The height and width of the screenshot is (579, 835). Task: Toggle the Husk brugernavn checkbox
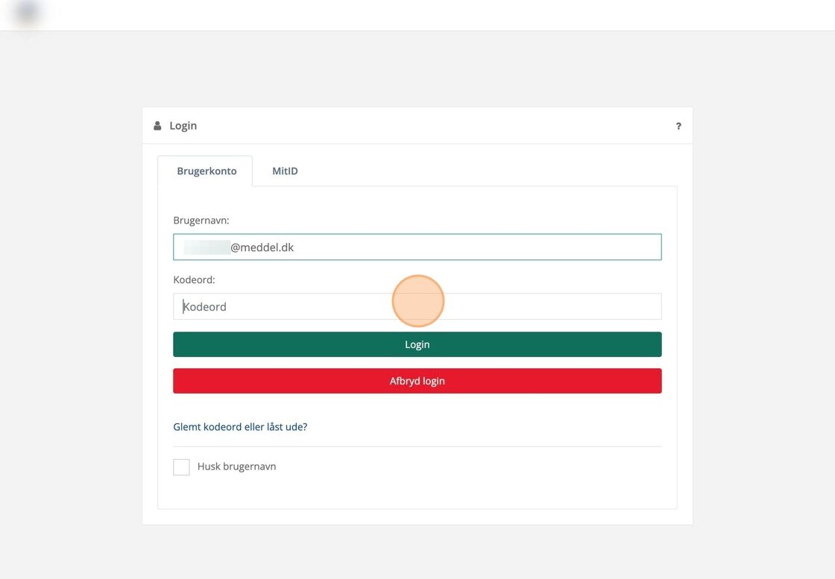pos(181,466)
